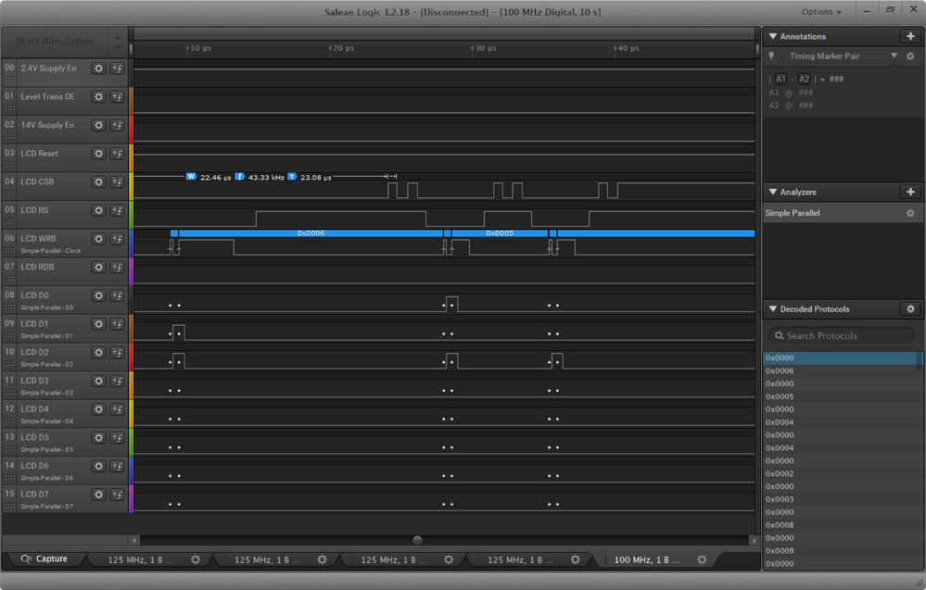Click the LCD CSB channel color strip
The height and width of the screenshot is (590, 926).
131,186
